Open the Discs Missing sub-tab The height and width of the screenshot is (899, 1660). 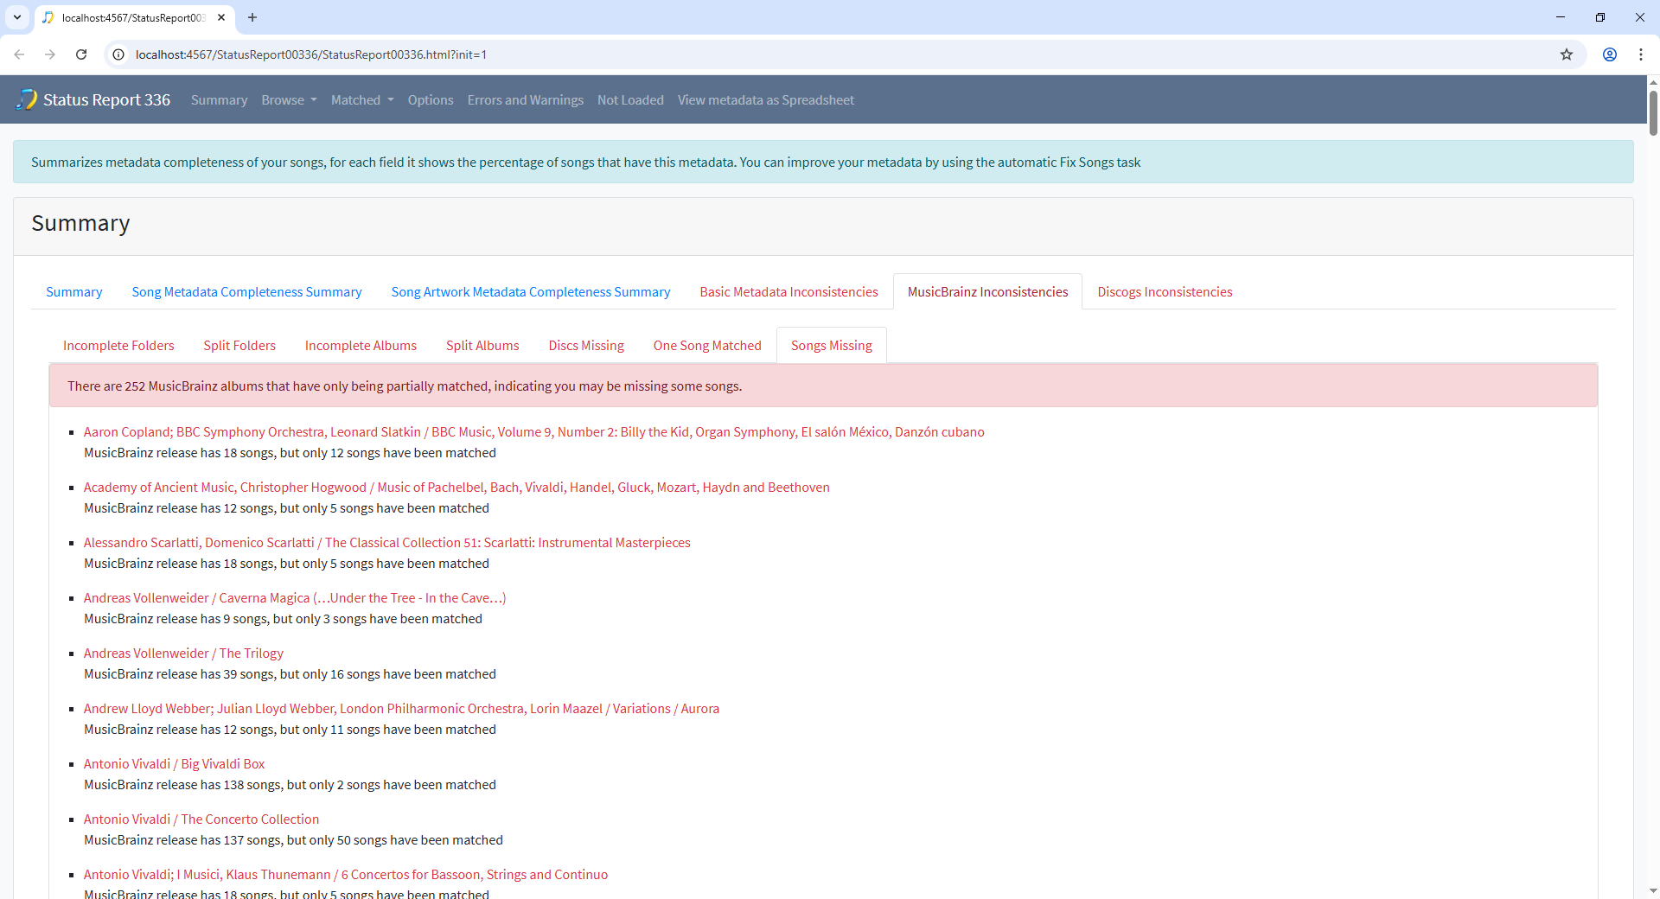tap(586, 346)
